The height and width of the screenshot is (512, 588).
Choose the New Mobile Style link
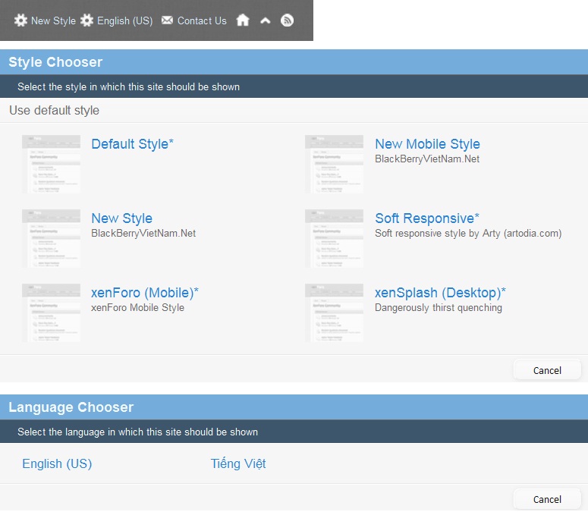tap(427, 144)
